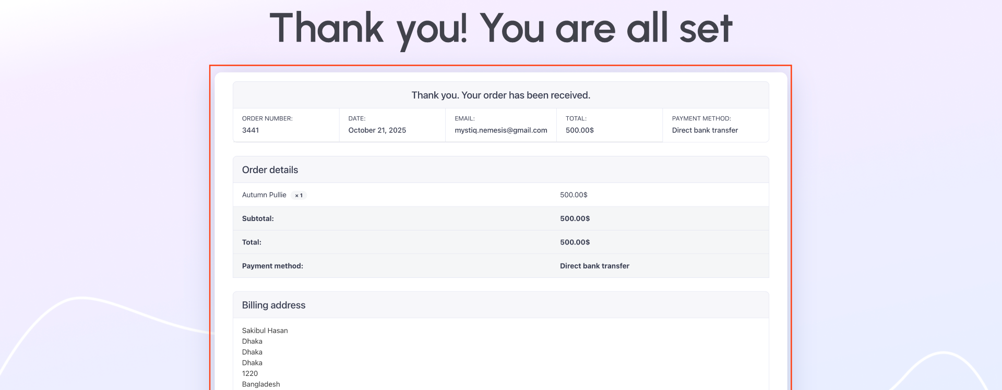
Task: Click the PAYMENT METHOD: label in summary header
Action: click(701, 119)
